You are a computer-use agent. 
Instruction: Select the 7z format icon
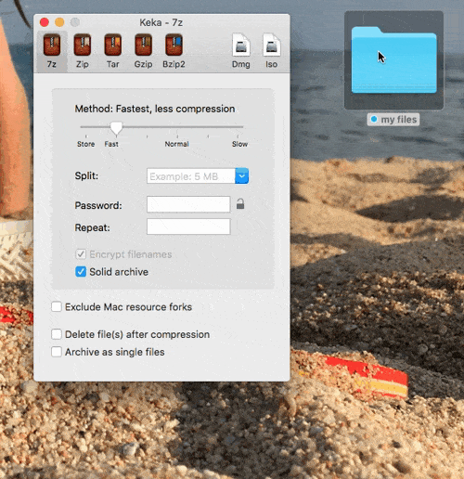coord(52,45)
